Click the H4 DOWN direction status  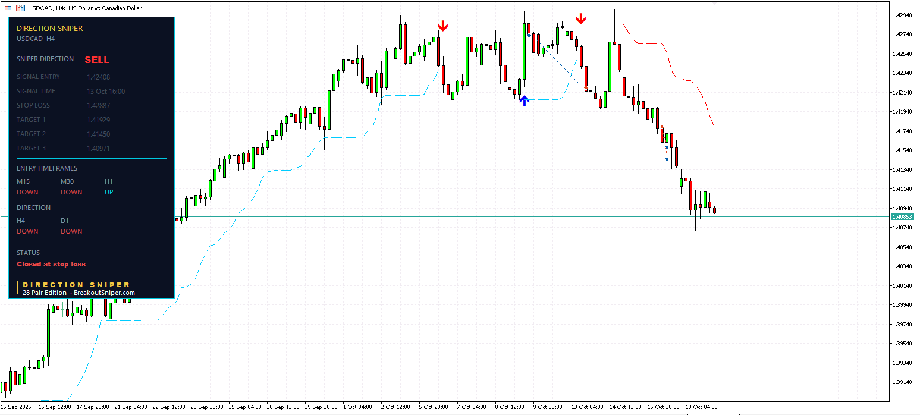27,231
